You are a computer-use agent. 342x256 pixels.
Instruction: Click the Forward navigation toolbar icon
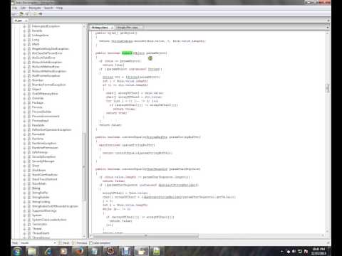(x=41, y=14)
